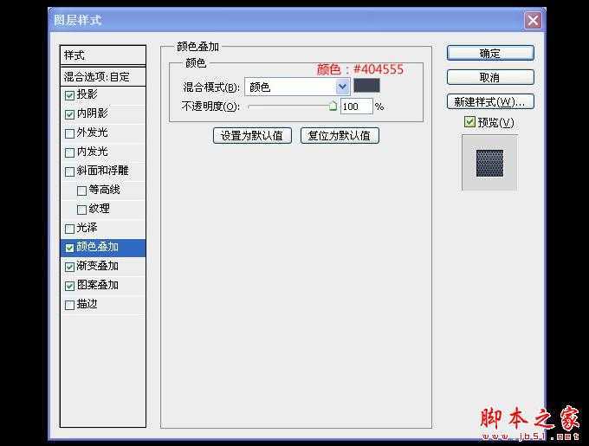Select the 内阴影 style label
The width and height of the screenshot is (589, 446).
93,113
